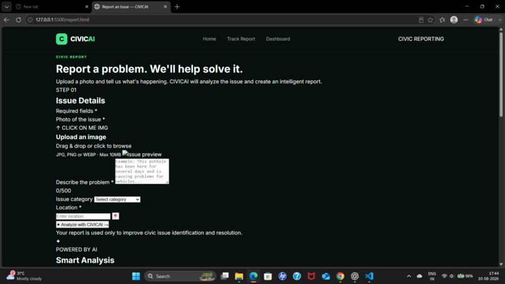Open McAfee from taskbar
Viewport: 505px width, 284px height.
[311, 276]
